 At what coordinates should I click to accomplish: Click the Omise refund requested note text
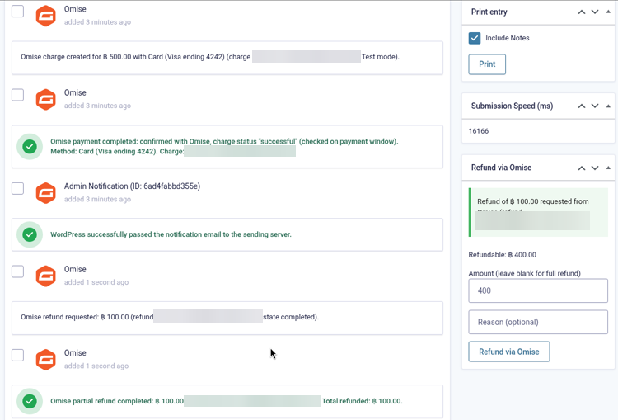[x=170, y=317]
